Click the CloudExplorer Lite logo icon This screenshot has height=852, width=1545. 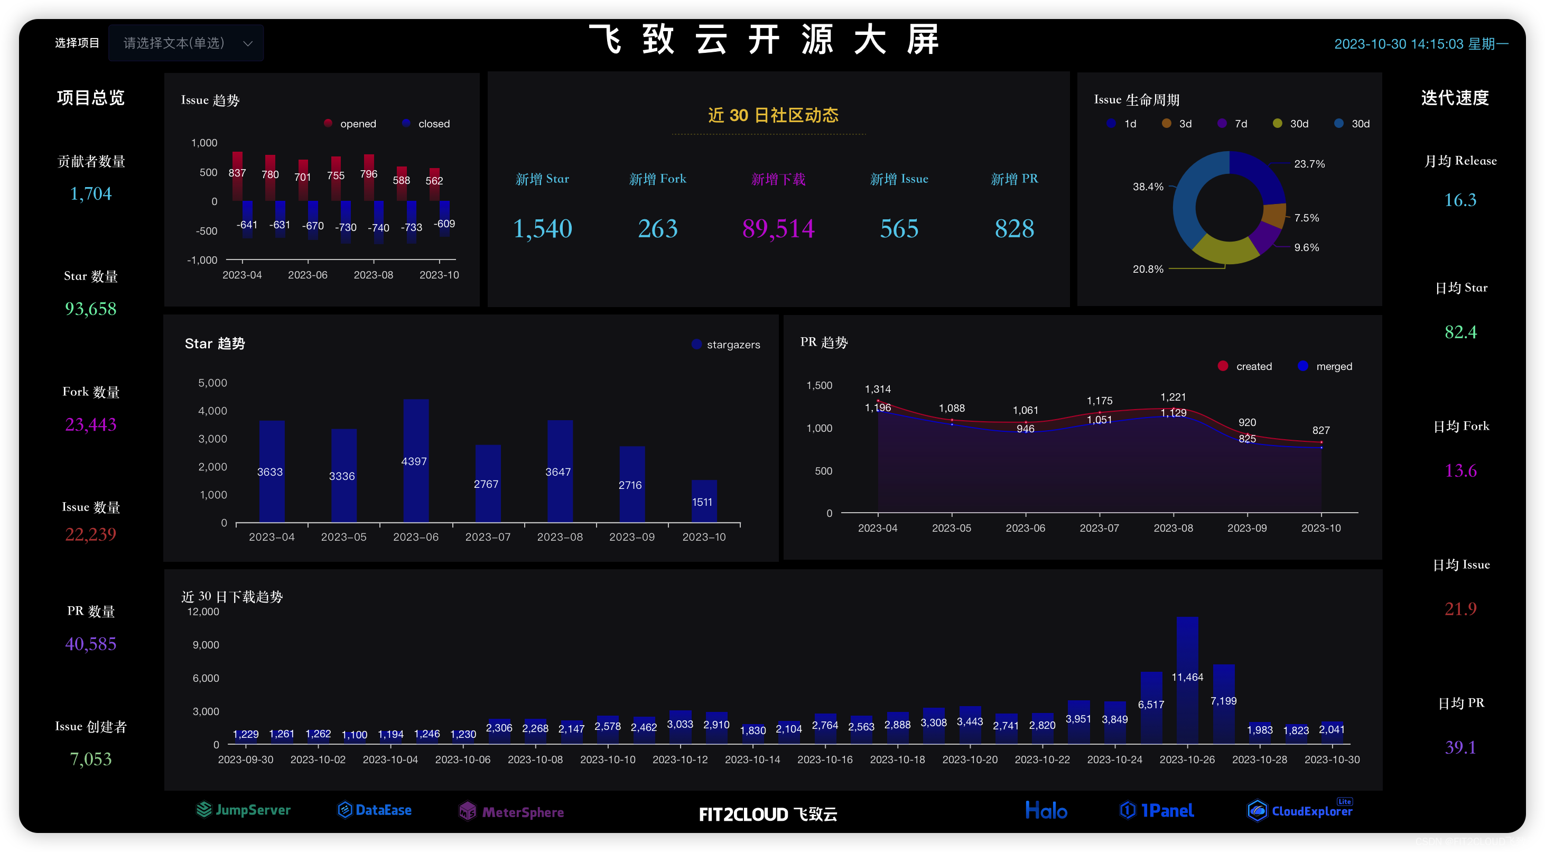point(1257,811)
